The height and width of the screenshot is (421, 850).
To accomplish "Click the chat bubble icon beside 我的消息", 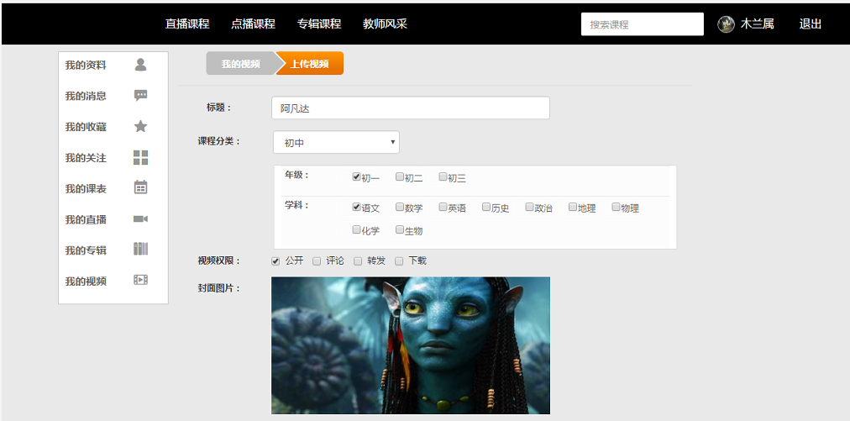I will click(140, 96).
